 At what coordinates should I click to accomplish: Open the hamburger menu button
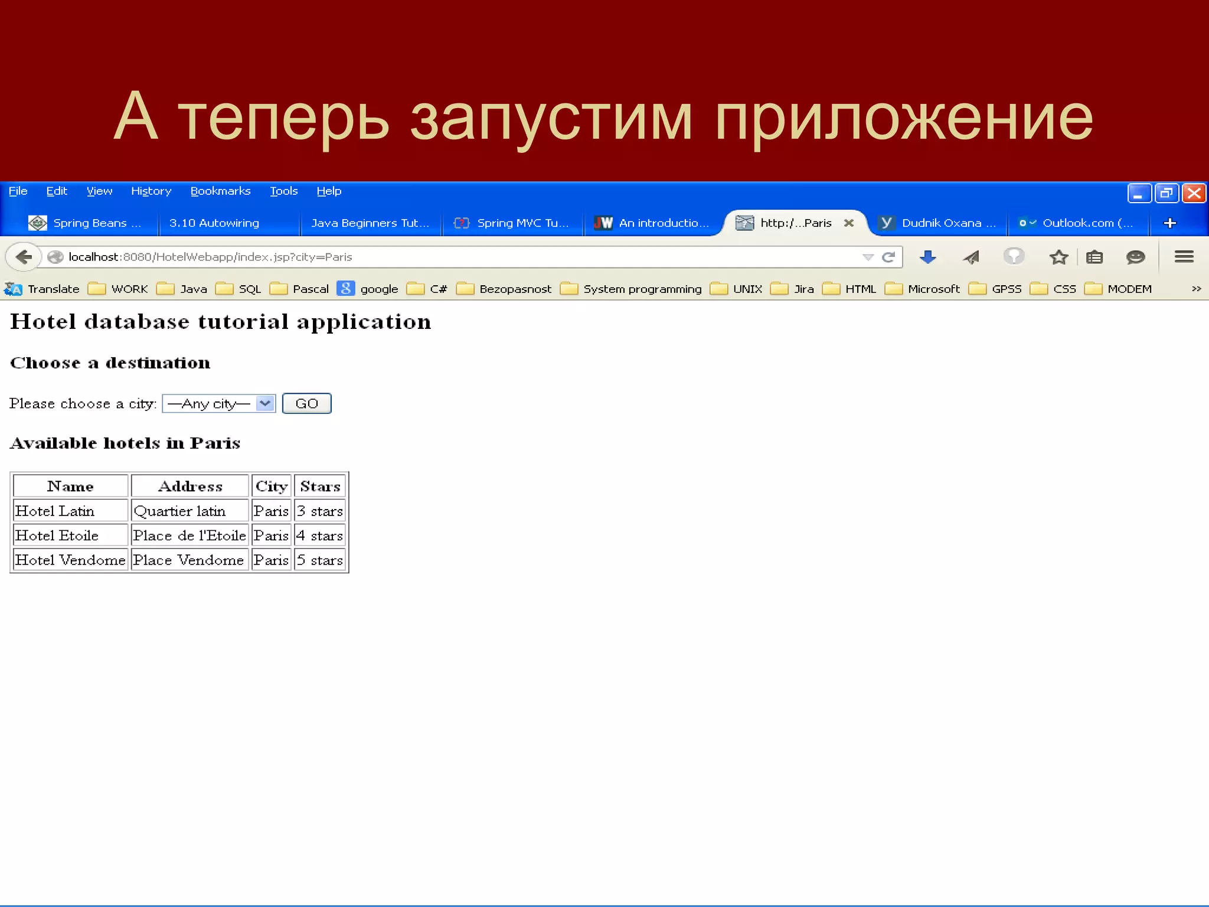click(x=1184, y=257)
